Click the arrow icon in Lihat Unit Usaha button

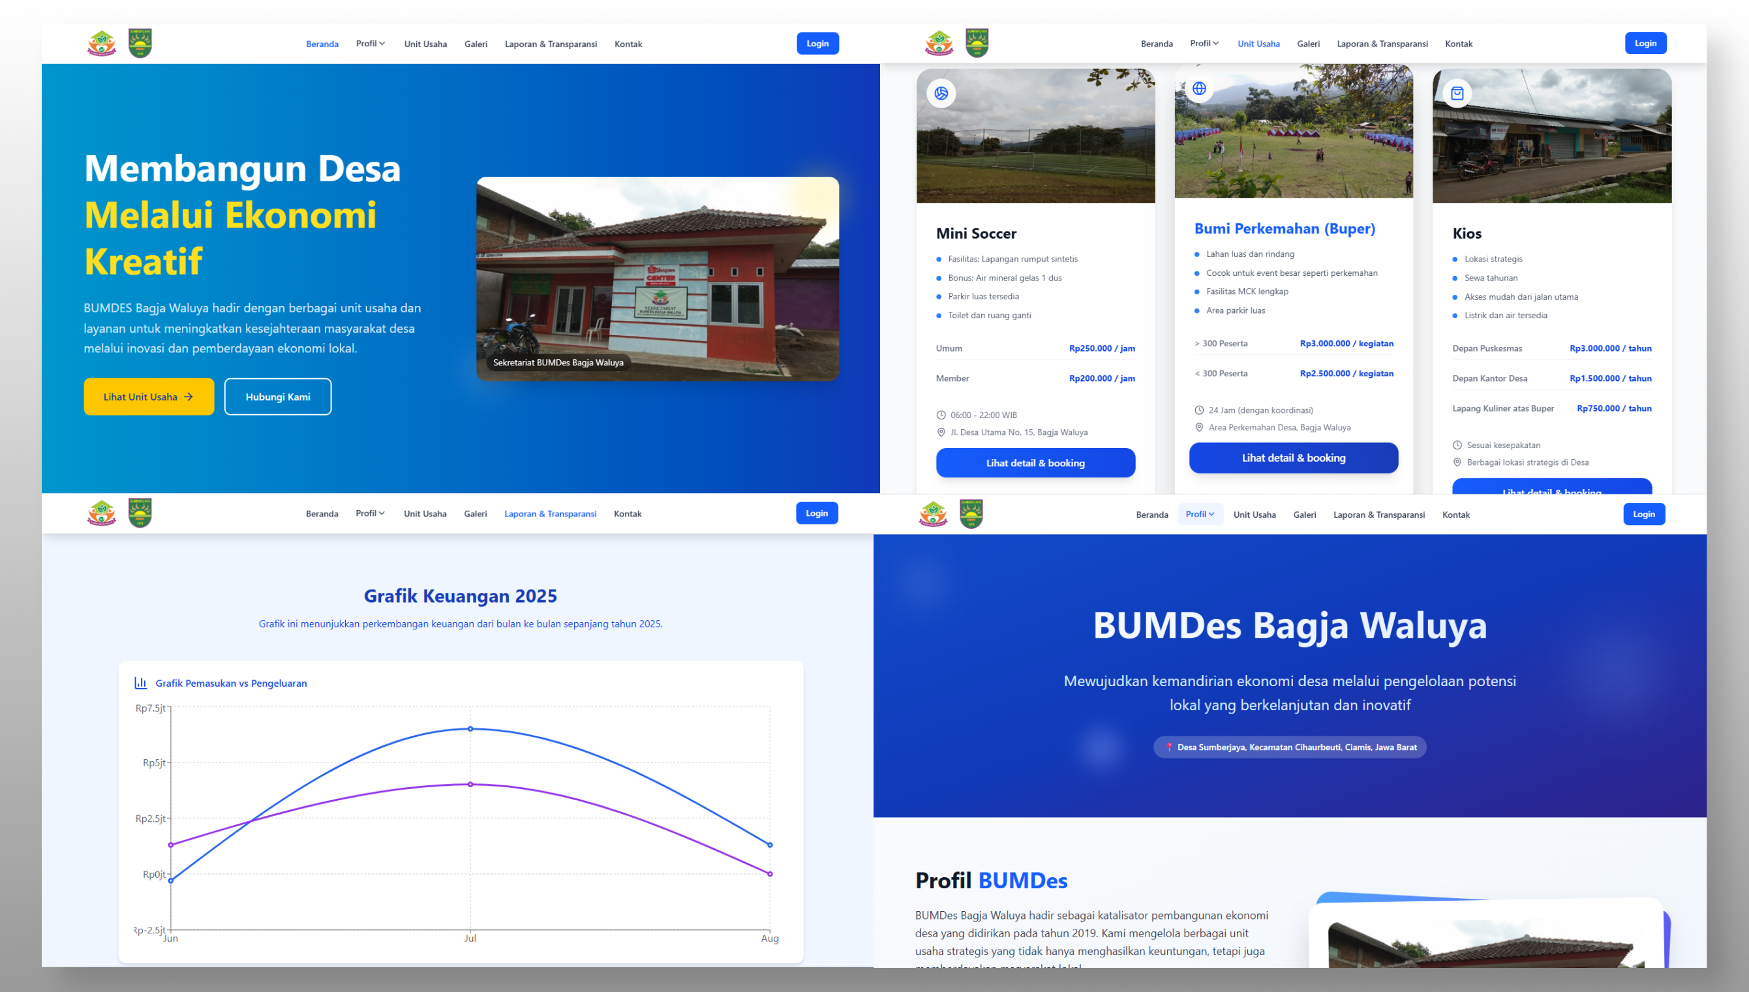point(189,397)
